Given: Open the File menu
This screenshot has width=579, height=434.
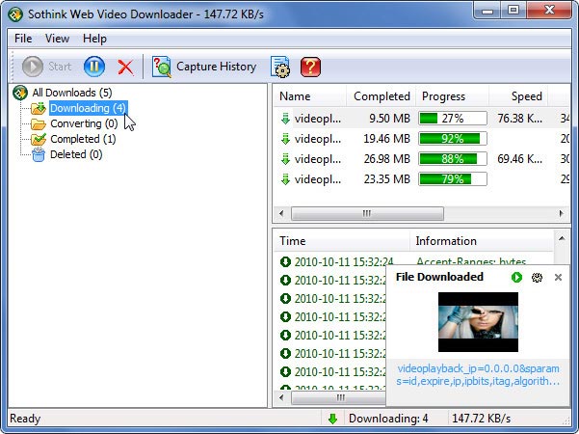Looking at the screenshot, I should coord(23,38).
